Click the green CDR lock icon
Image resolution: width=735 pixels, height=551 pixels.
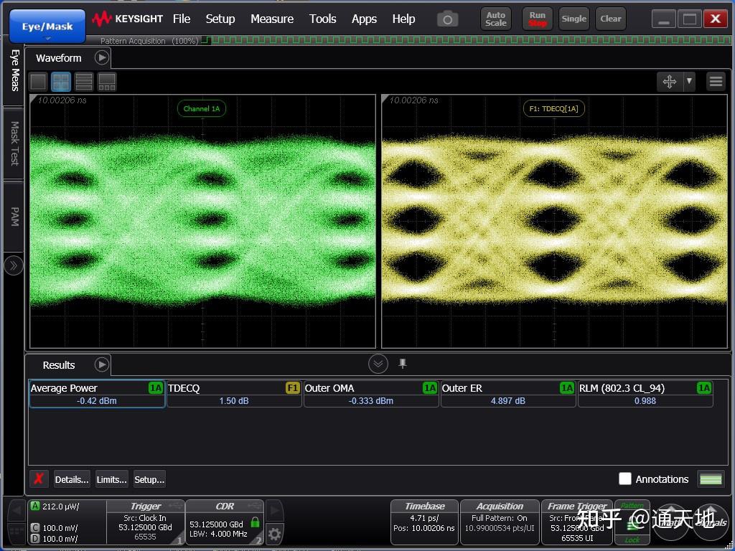pyautogui.click(x=255, y=522)
